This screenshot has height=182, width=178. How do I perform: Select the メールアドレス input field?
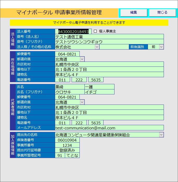click(109, 128)
